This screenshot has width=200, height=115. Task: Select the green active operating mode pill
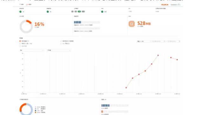coord(79,11)
